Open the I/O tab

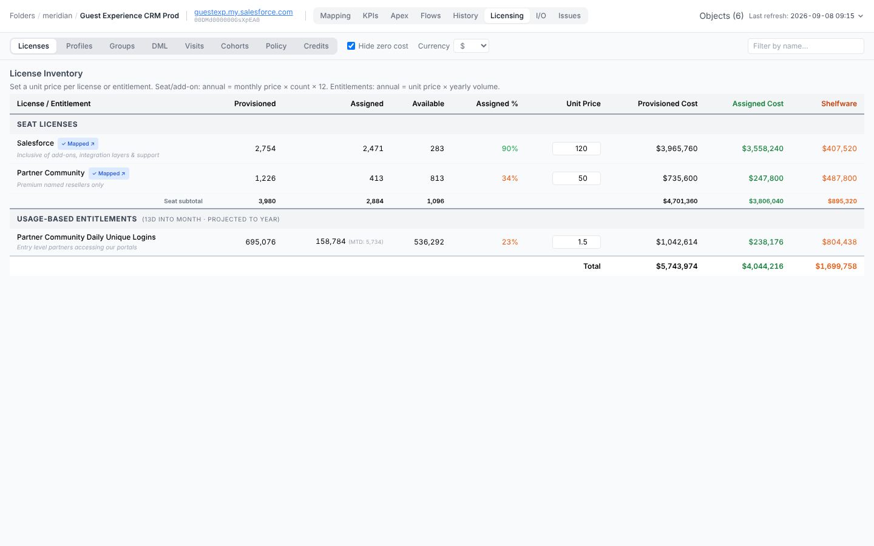(541, 16)
